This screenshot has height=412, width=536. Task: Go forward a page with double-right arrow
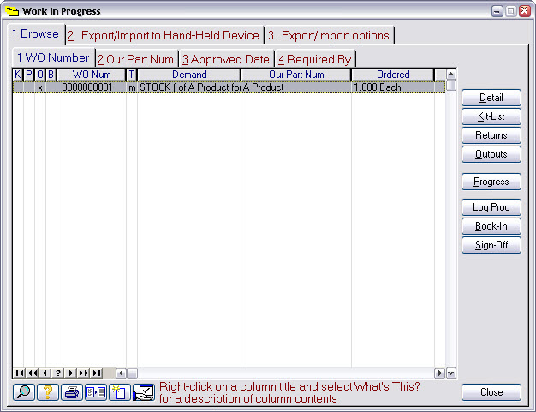pyautogui.click(x=84, y=373)
